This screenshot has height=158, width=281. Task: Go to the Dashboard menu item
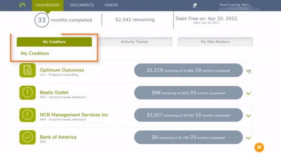click(48, 5)
